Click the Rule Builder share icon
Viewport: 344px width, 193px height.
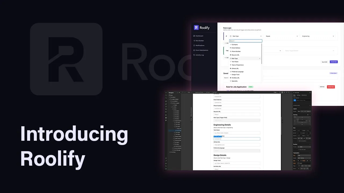pos(194,41)
